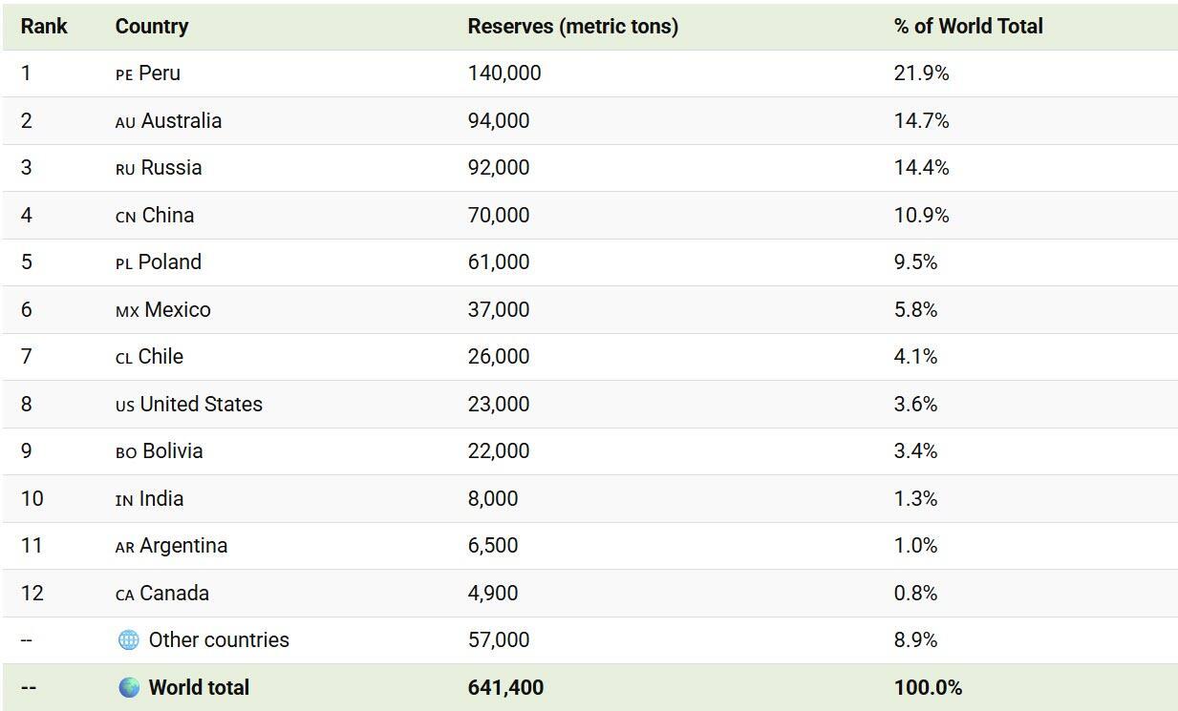Screen dimensions: 1178x711
Task: Click the MX flag code next to Mexico
Action: click(127, 311)
